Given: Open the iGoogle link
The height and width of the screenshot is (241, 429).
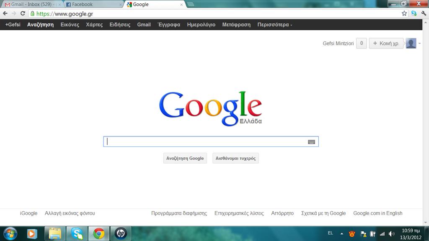Looking at the screenshot, I should (x=28, y=213).
